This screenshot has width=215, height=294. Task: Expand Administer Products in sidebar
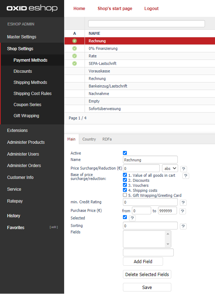[x=26, y=142]
